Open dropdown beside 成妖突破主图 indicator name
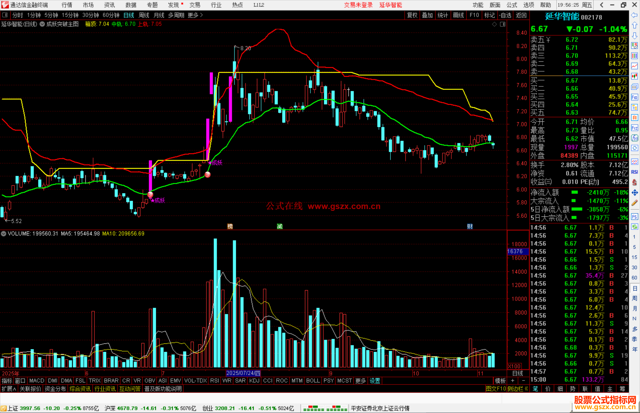The image size is (640, 413). (x=42, y=24)
